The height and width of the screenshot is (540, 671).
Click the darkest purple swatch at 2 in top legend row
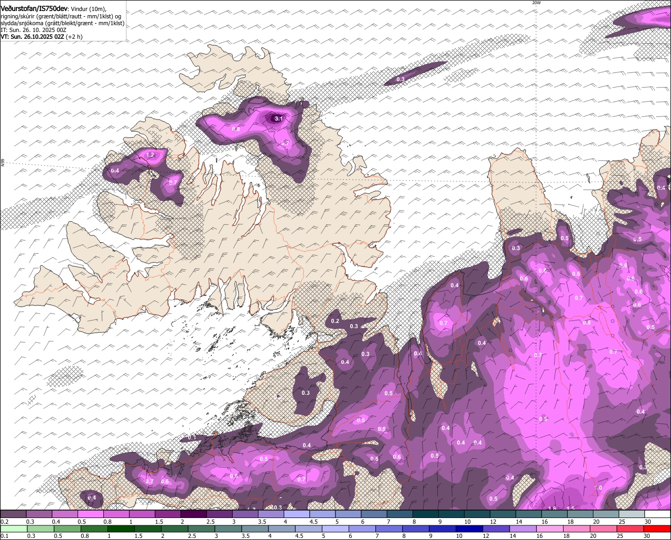coord(193,514)
